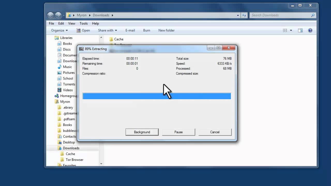Open the File menu

51,23
